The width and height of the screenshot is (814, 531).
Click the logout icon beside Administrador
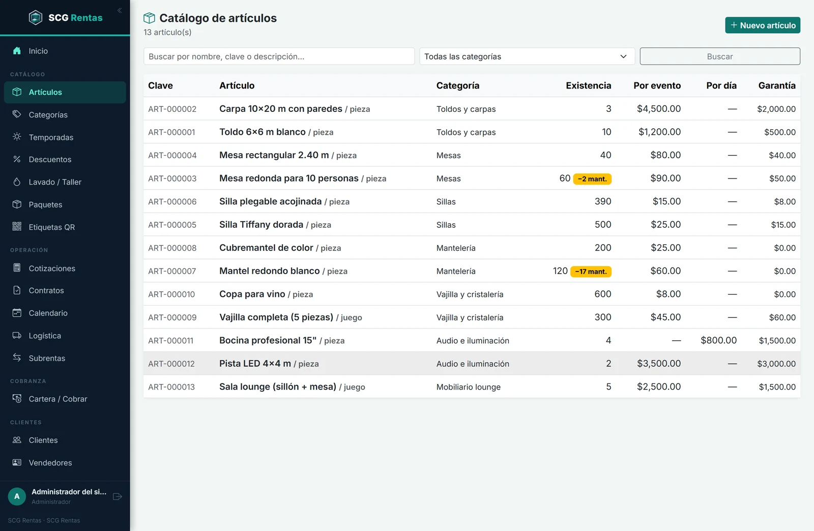[x=118, y=496]
